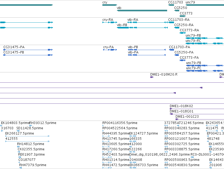
Task: Click EST 204008
Action: click(133, 162)
